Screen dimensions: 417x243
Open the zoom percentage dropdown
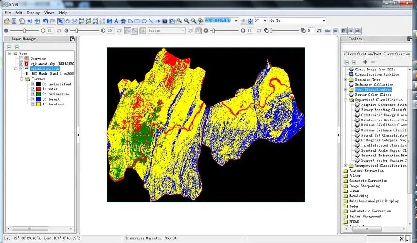235,21
